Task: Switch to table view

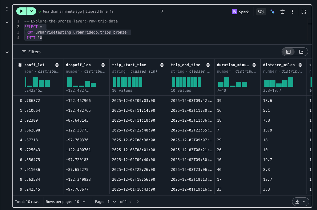Action: coord(288,52)
